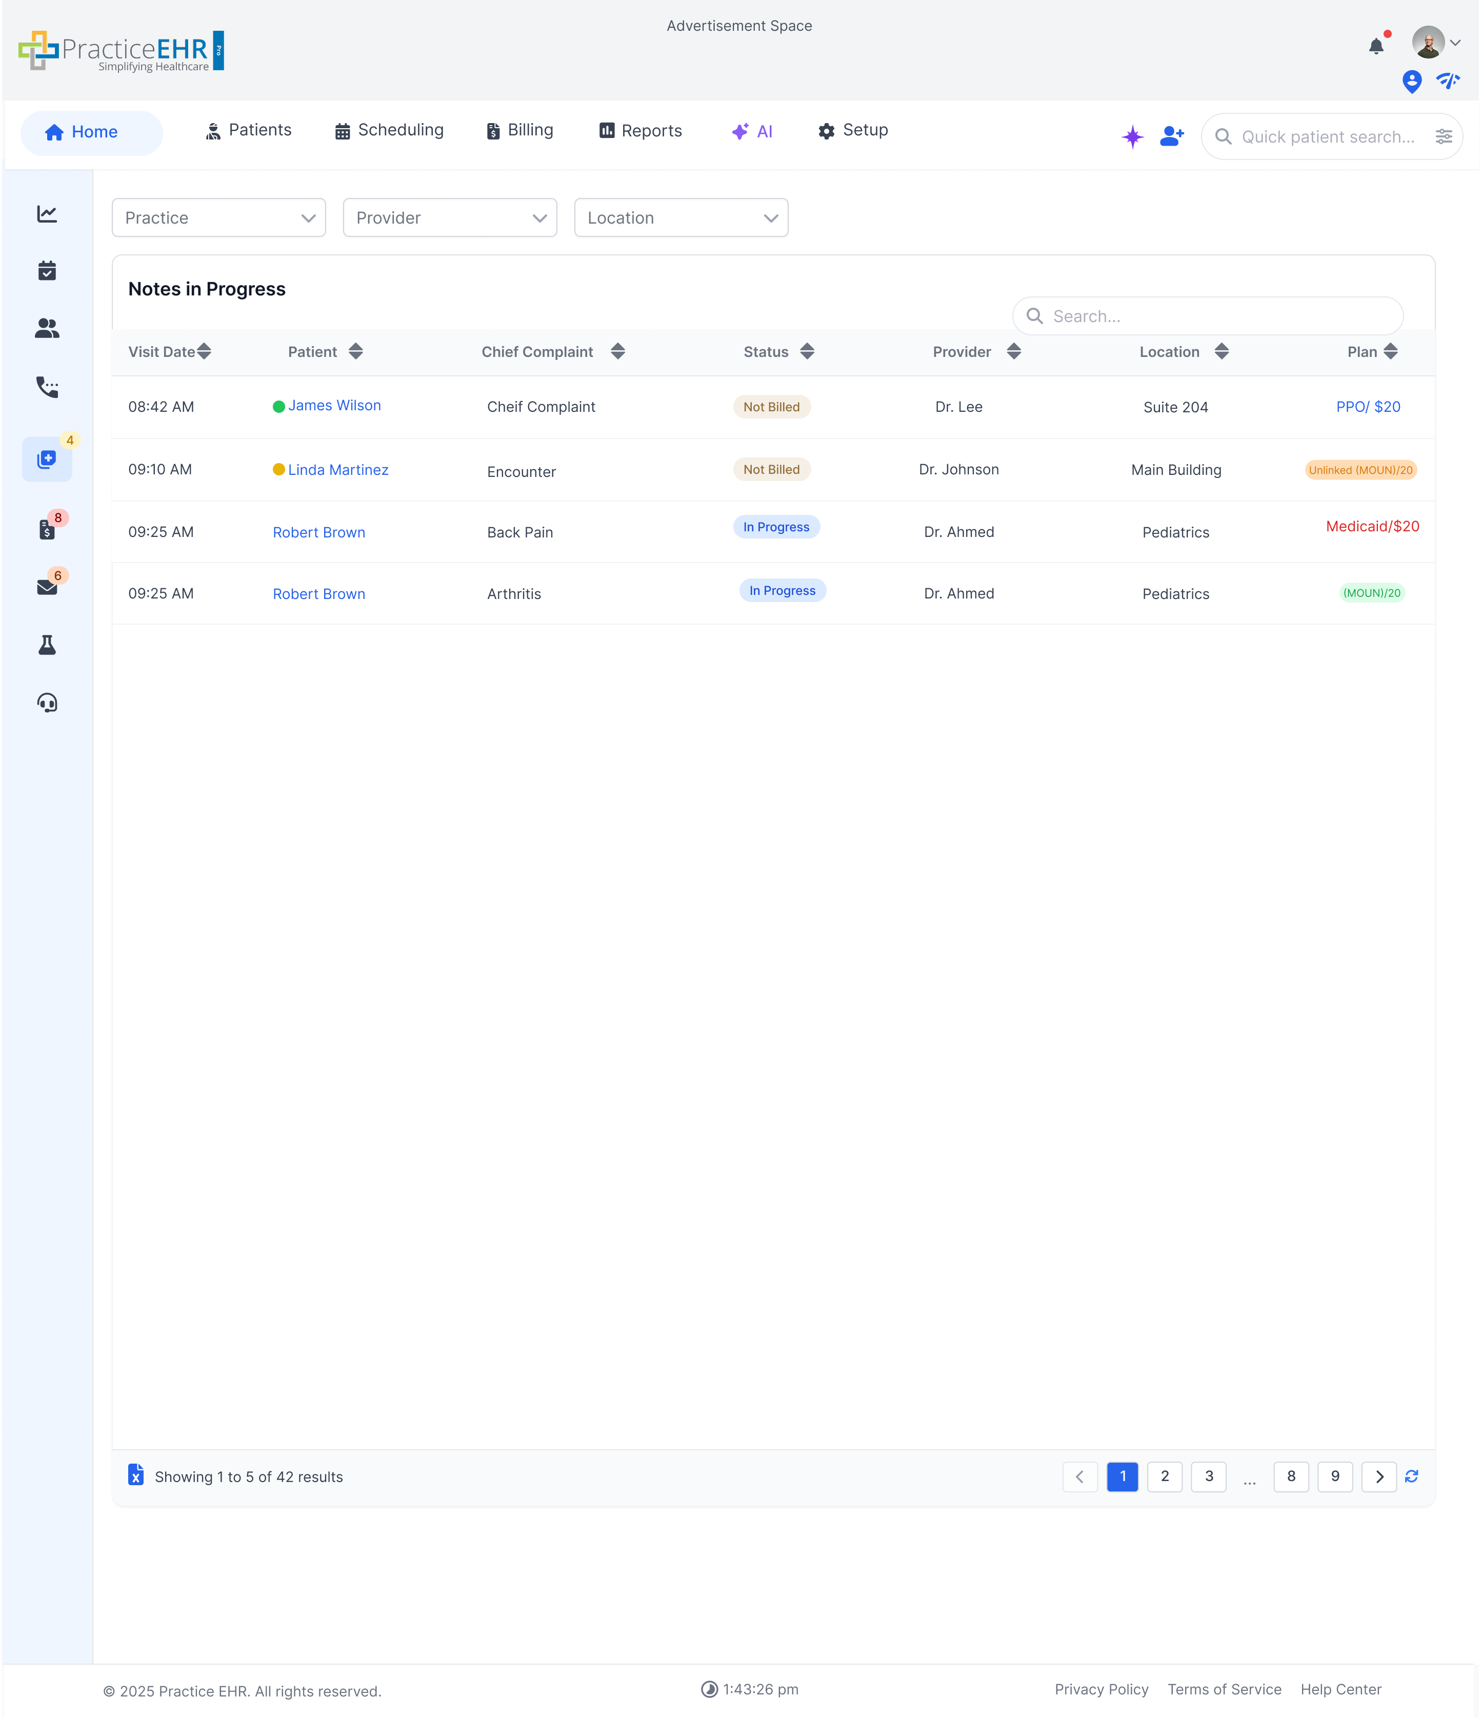Open the Billing menu
Screen dimensions: 1481x1718
520,130
